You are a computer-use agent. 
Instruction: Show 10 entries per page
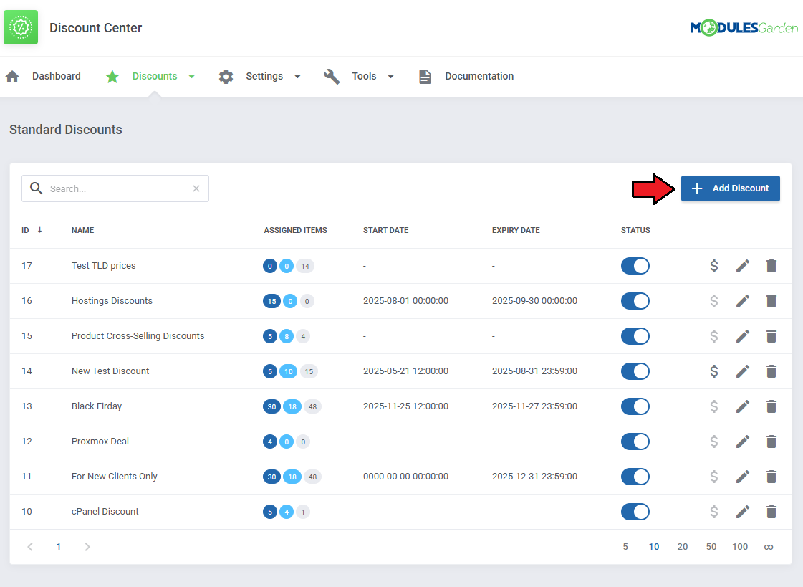click(x=654, y=547)
